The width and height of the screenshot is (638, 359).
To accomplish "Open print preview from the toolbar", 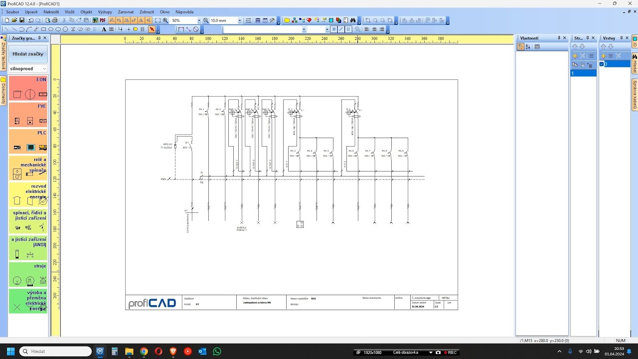I will pyautogui.click(x=48, y=20).
